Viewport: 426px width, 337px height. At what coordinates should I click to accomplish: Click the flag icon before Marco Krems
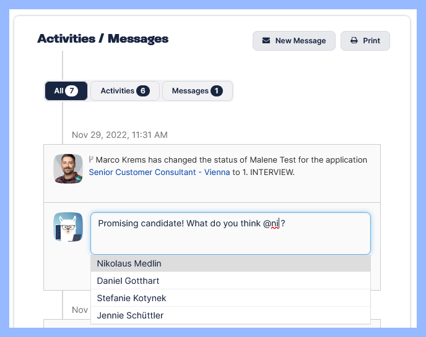[x=91, y=160]
